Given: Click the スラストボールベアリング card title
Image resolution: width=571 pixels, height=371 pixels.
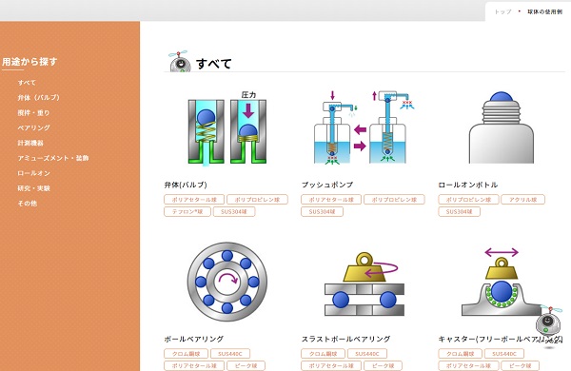Looking at the screenshot, I should (x=345, y=339).
